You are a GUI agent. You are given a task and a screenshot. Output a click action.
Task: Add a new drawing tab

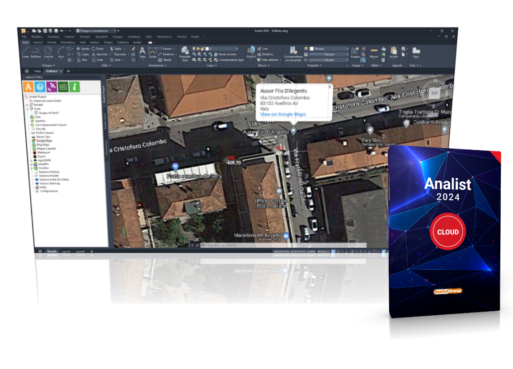(68, 71)
